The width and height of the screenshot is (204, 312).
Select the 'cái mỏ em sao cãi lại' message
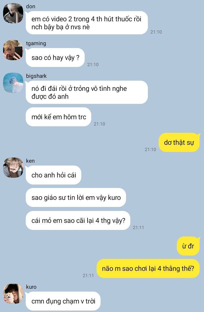pyautogui.click(x=78, y=221)
